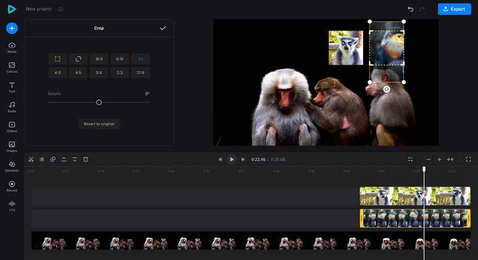Click Revert to original button
478x260 pixels.
point(99,124)
